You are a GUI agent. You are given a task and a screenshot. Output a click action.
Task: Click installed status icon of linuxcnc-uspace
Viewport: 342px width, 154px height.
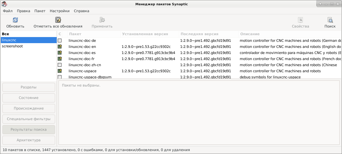60,71
